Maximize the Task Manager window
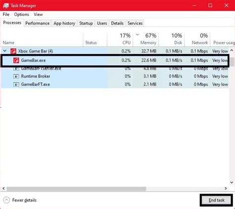The image size is (235, 209). point(210,5)
